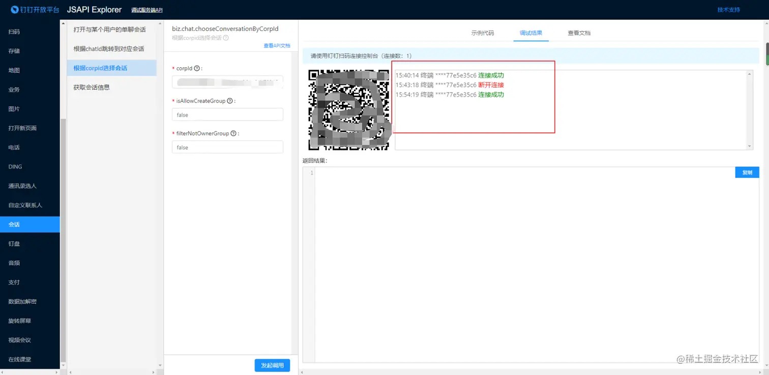
Task: Select 旋转屏幕 in left sidebar
Action: pos(30,321)
